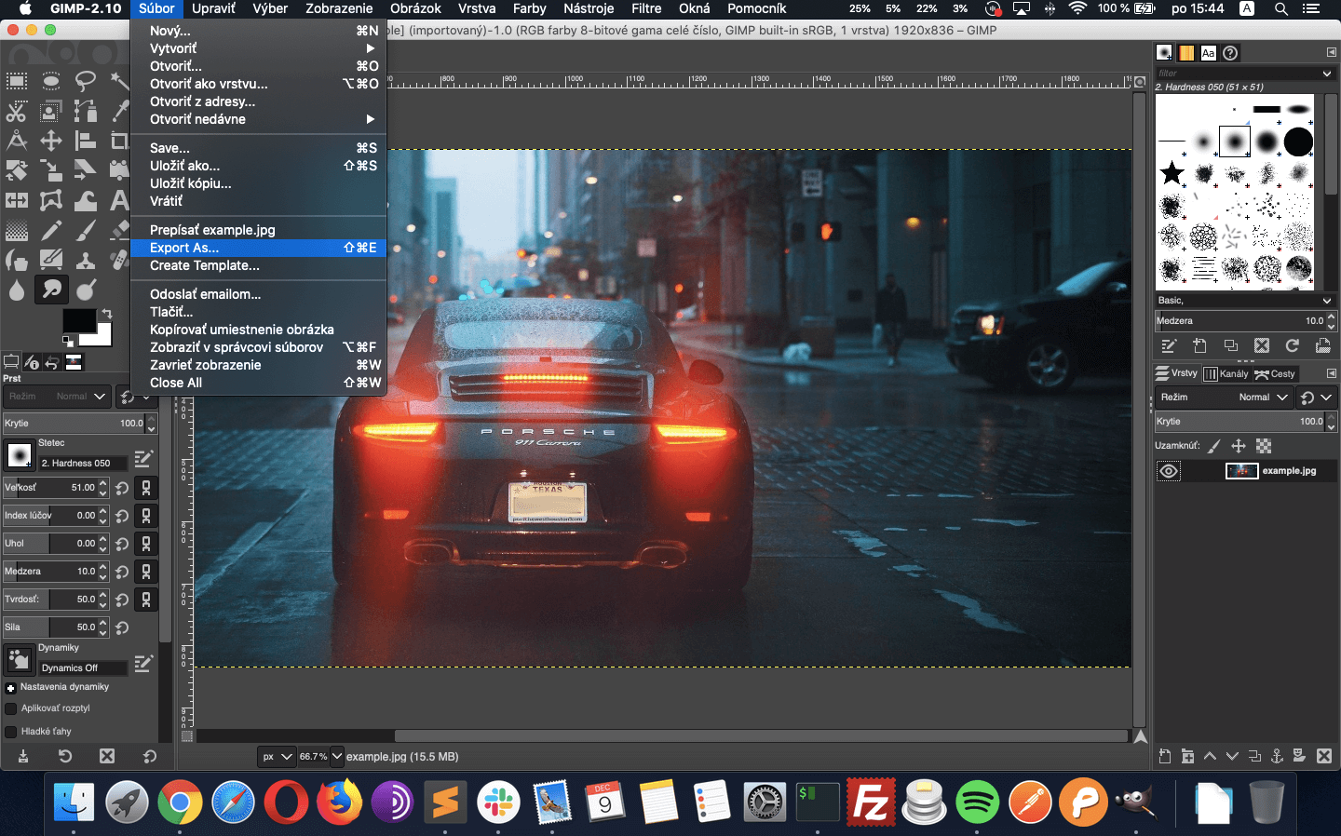Toggle the Medzera link chain in tool options

tap(146, 572)
